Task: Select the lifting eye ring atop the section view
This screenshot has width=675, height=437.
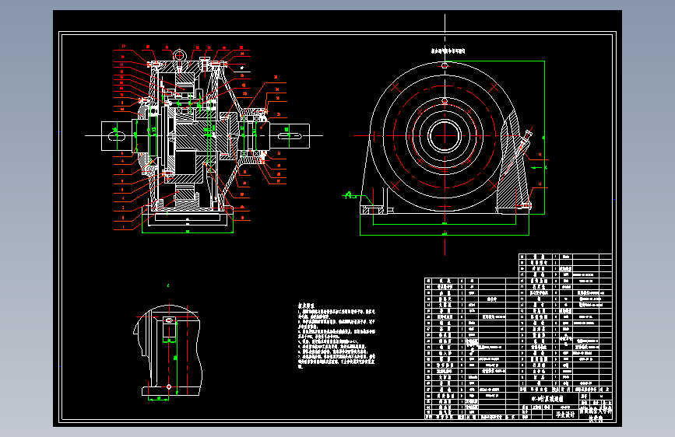Action: click(x=179, y=55)
